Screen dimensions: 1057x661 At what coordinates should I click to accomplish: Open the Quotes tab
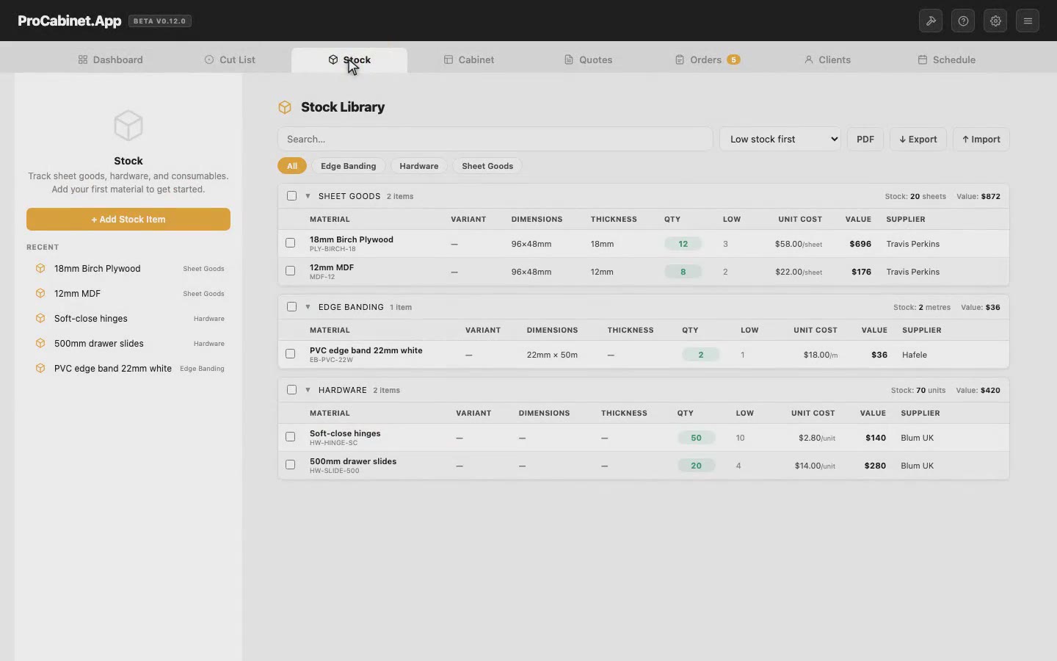[588, 59]
